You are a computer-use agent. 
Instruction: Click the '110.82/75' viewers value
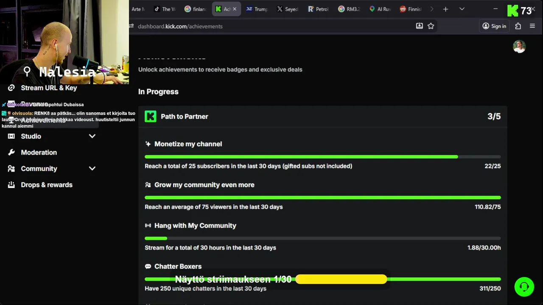point(488,207)
